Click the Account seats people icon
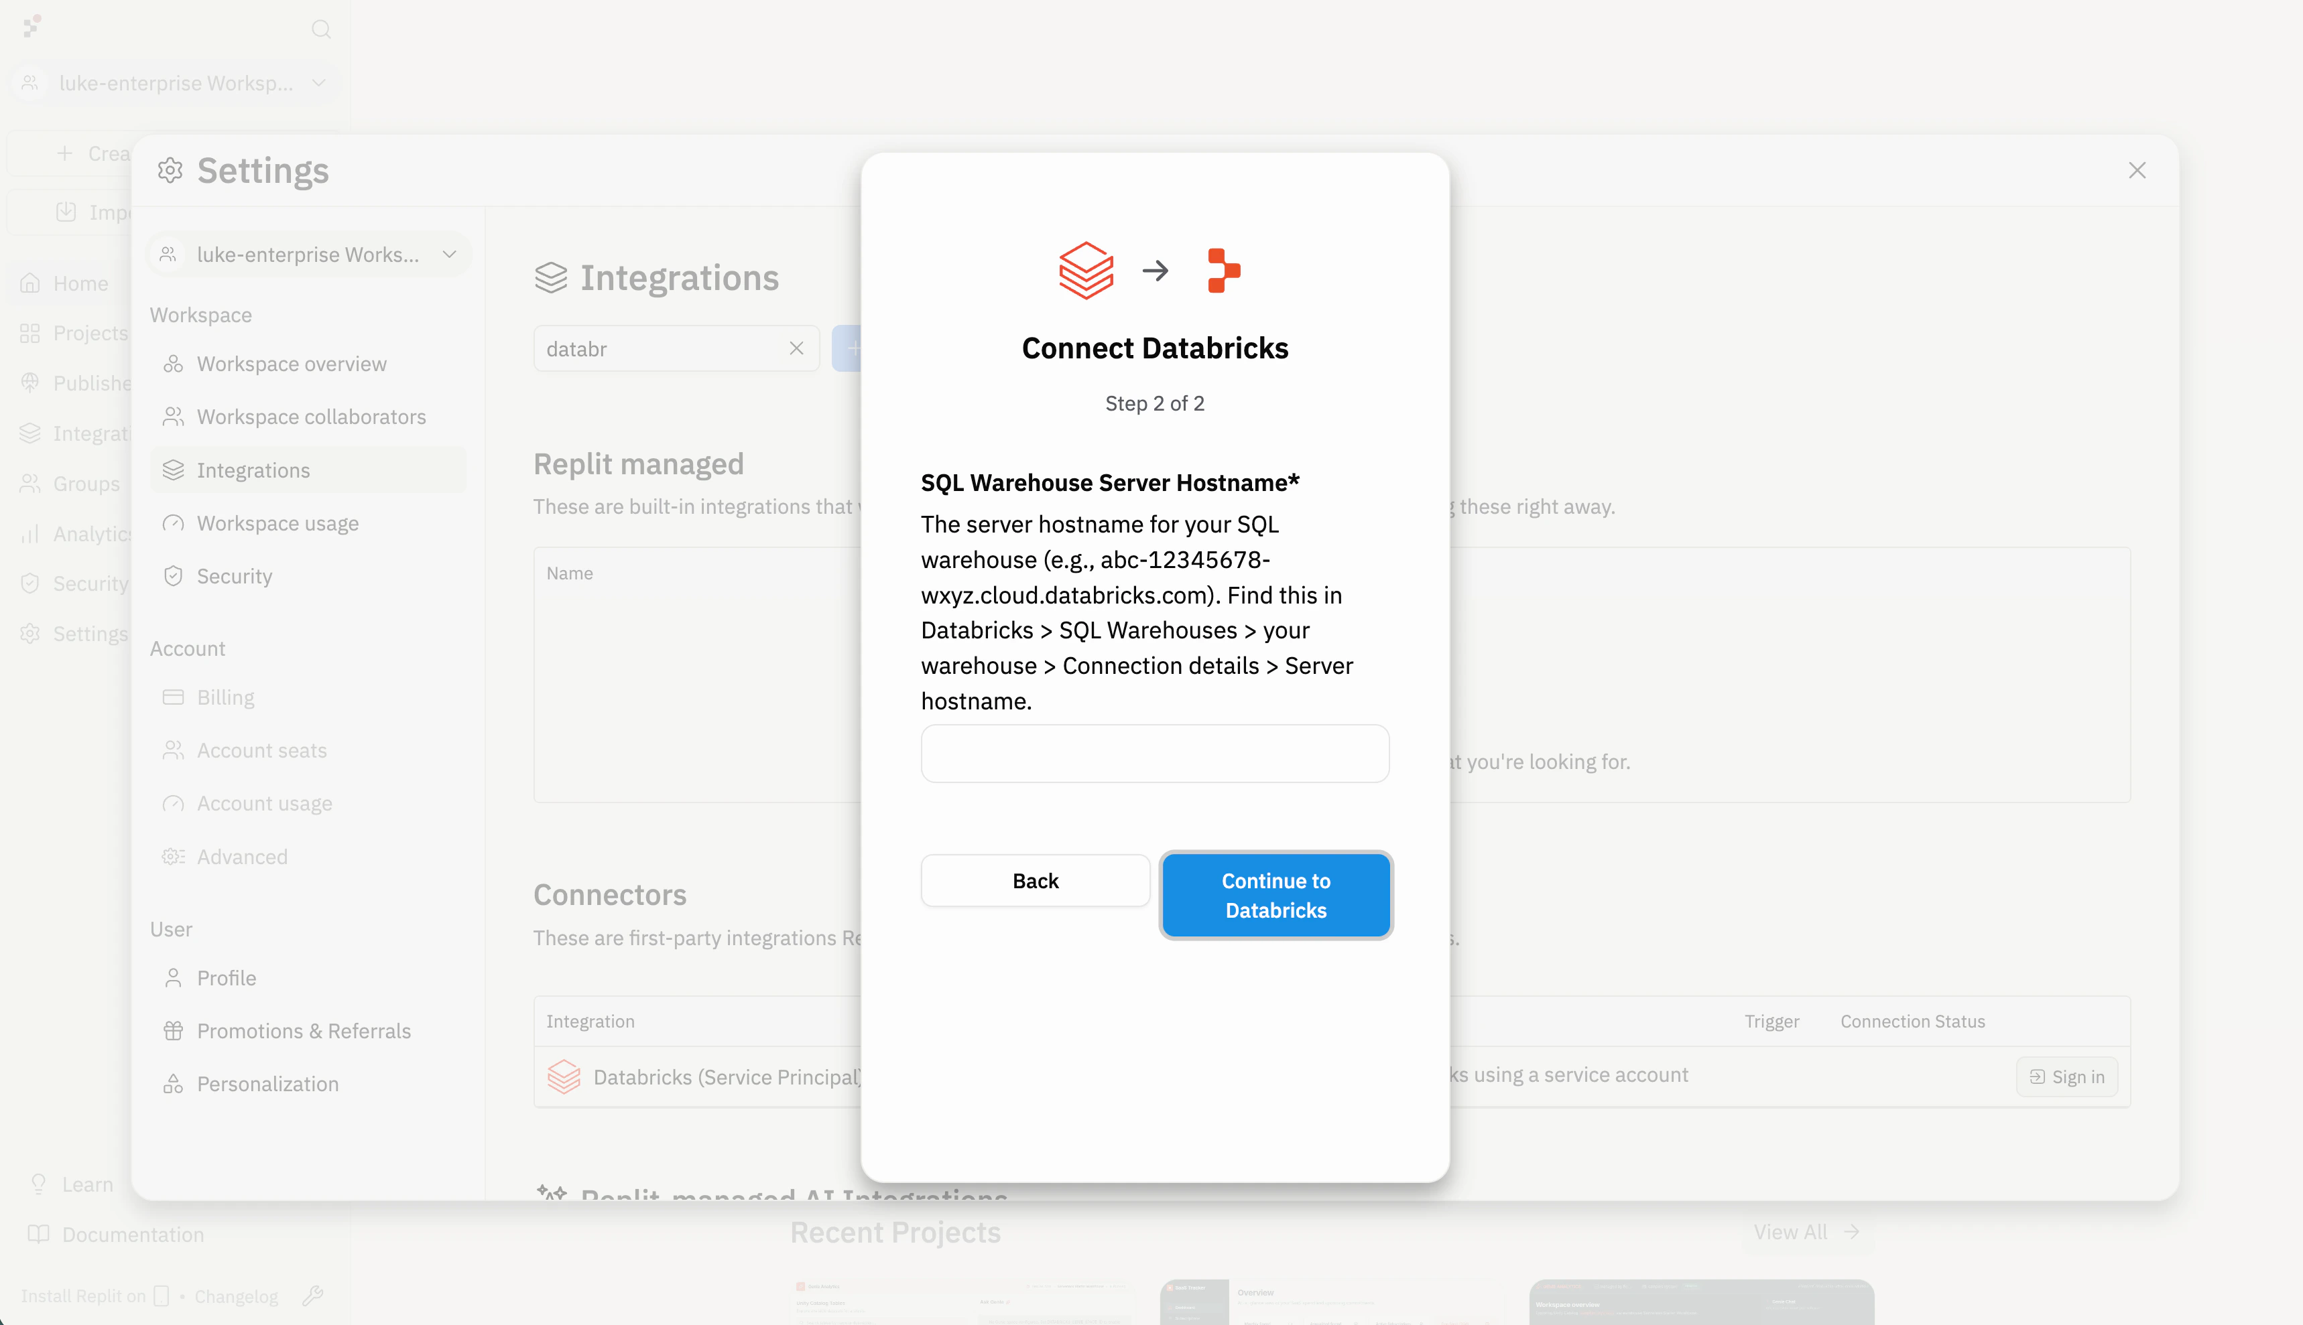The width and height of the screenshot is (2303, 1325). (173, 751)
